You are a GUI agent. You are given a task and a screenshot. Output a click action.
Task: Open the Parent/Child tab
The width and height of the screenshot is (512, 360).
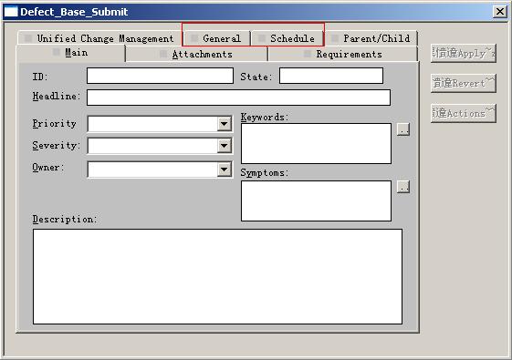coord(371,38)
